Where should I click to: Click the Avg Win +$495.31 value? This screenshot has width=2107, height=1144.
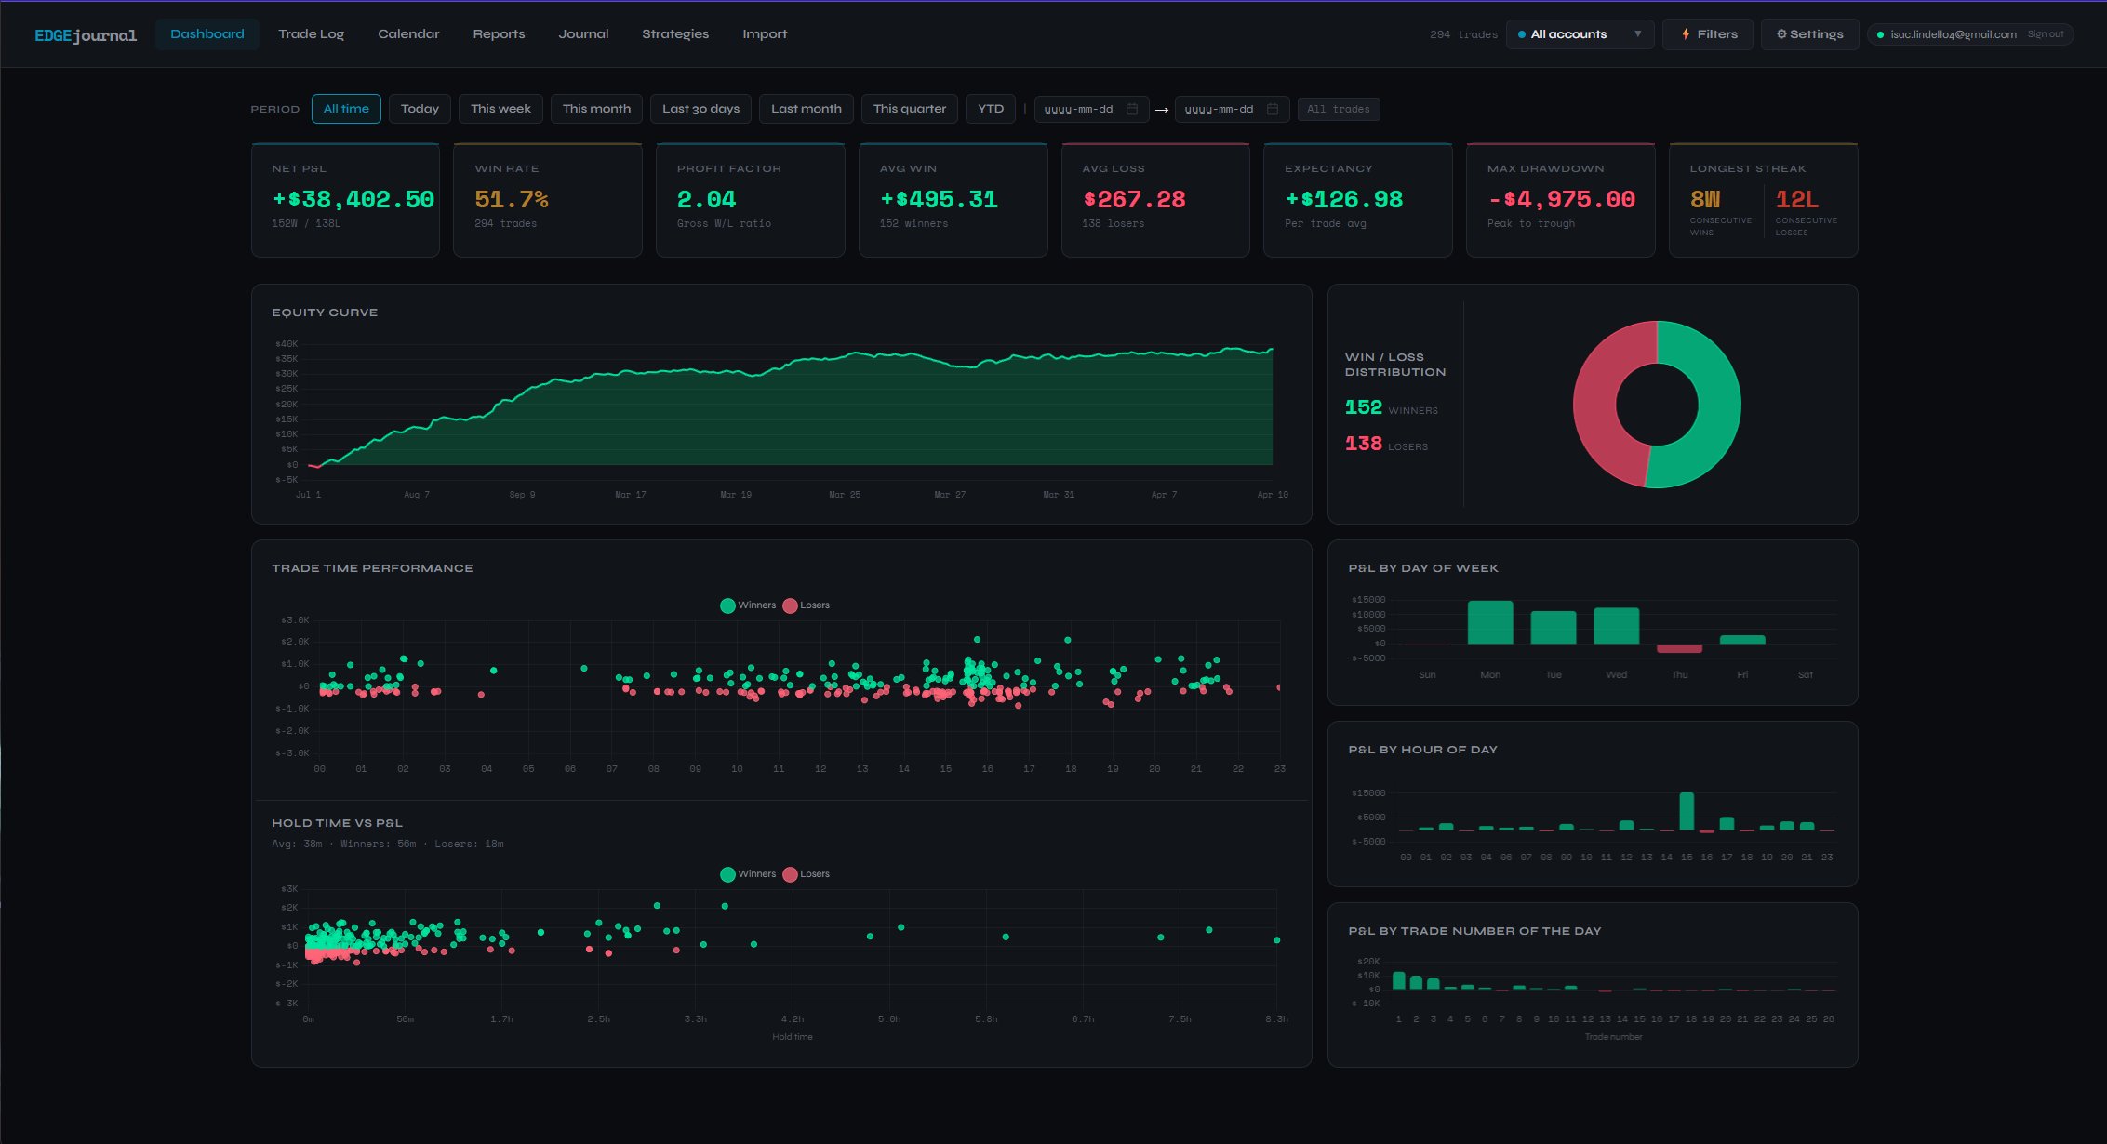tap(939, 200)
